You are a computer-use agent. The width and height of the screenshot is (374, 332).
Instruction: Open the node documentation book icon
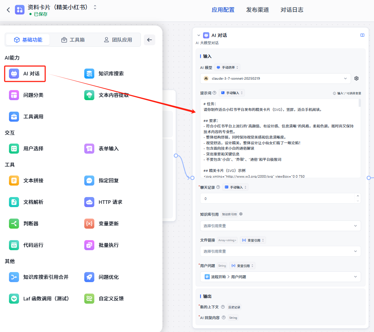[x=362, y=35]
